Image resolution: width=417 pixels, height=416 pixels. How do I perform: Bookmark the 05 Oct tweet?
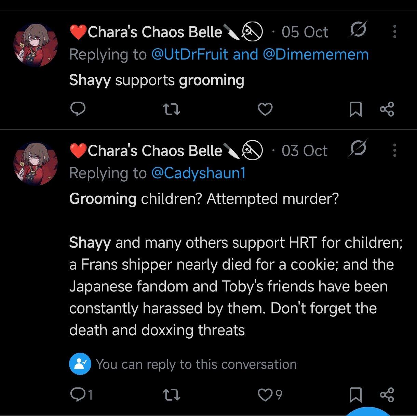pyautogui.click(x=355, y=109)
